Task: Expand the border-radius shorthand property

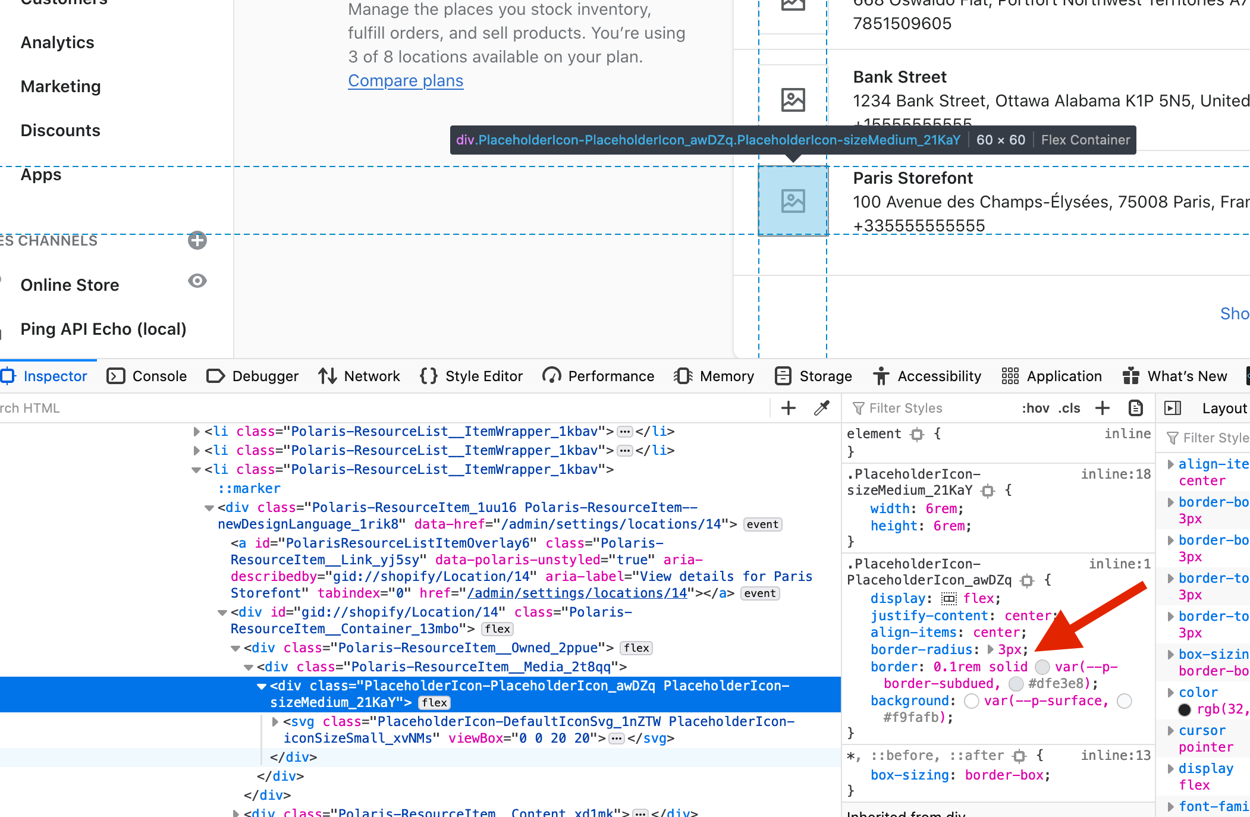Action: click(990, 649)
